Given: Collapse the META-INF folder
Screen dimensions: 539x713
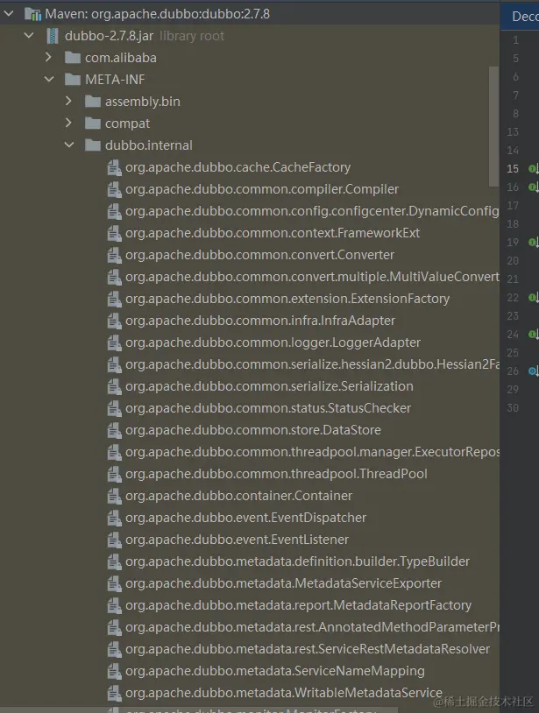Looking at the screenshot, I should [x=49, y=79].
